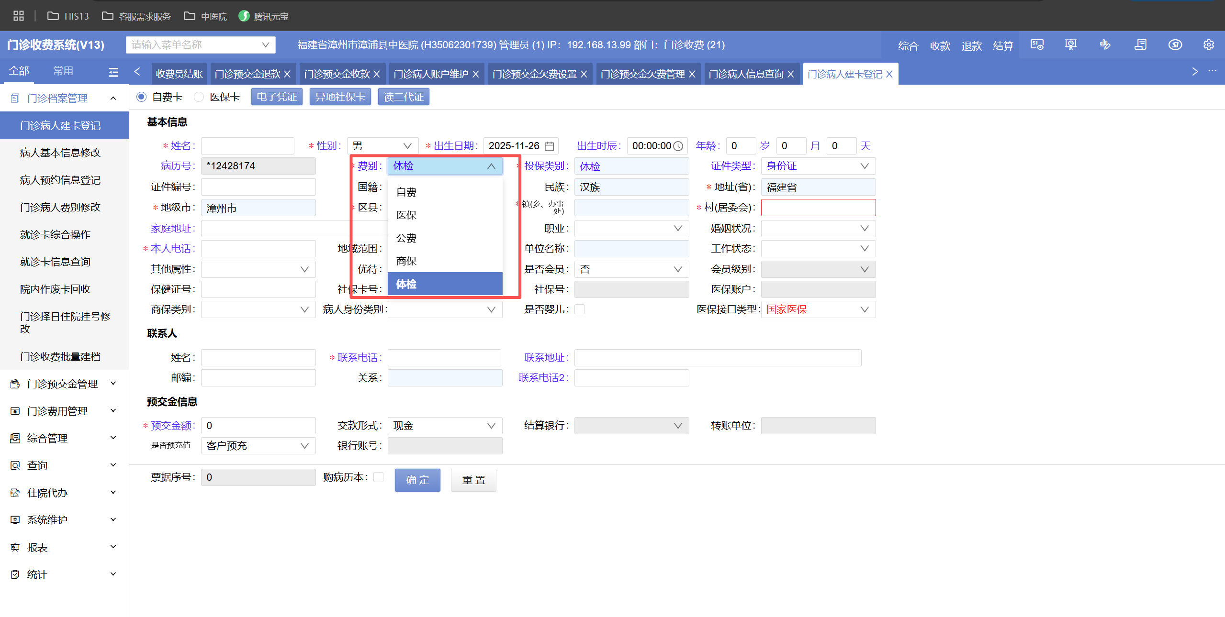Image resolution: width=1225 pixels, height=617 pixels.
Task: Open 病人基本信息修改 in the sidebar
Action: click(60, 153)
